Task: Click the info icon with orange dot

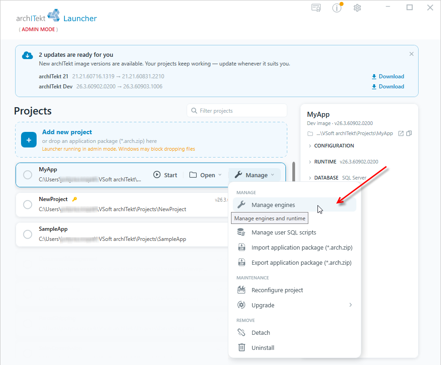Action: [337, 8]
